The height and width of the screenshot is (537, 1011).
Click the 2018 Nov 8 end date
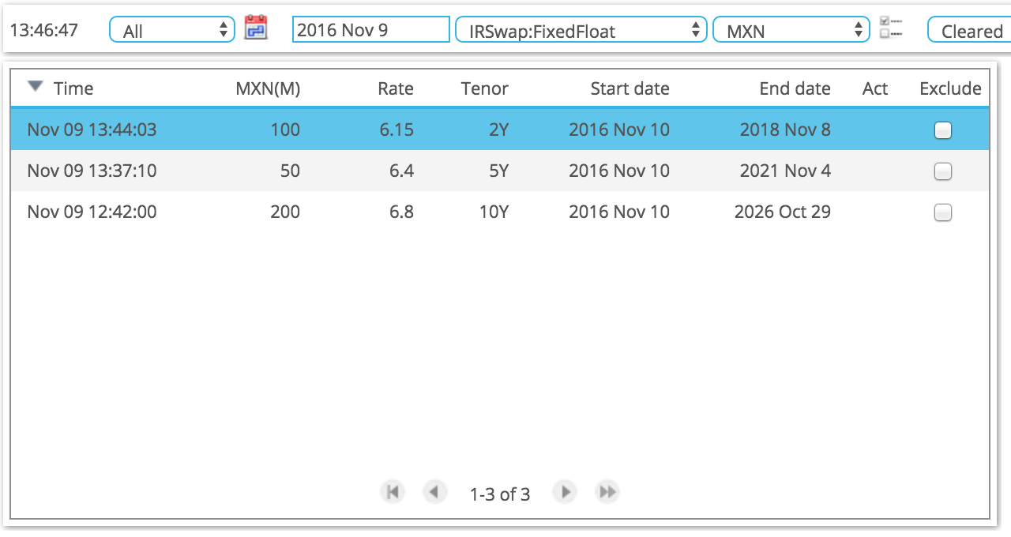[785, 130]
